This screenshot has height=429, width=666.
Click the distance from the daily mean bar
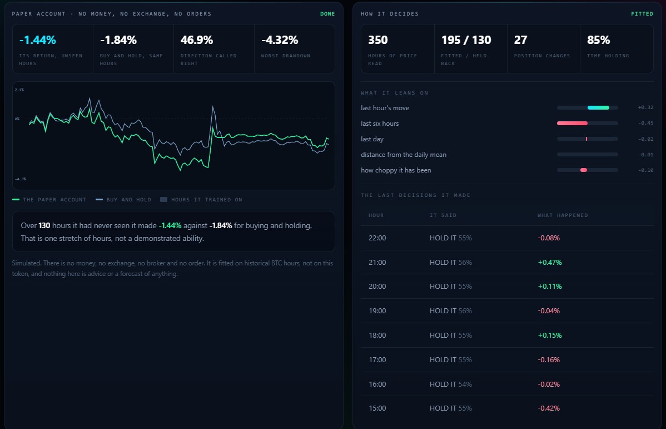click(x=588, y=154)
